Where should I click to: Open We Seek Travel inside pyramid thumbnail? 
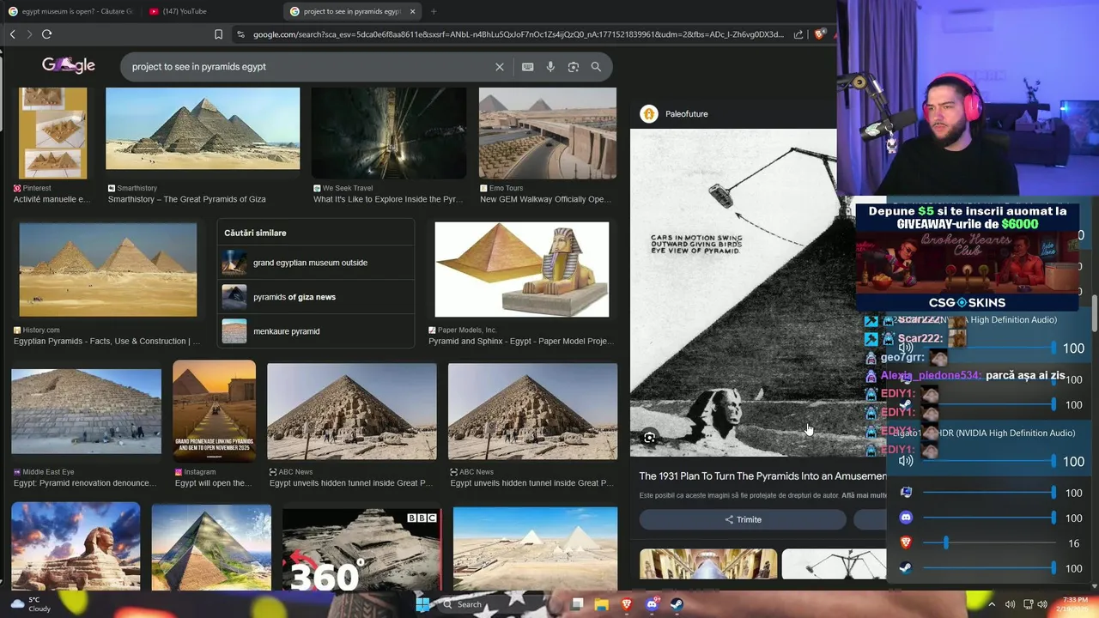389,133
